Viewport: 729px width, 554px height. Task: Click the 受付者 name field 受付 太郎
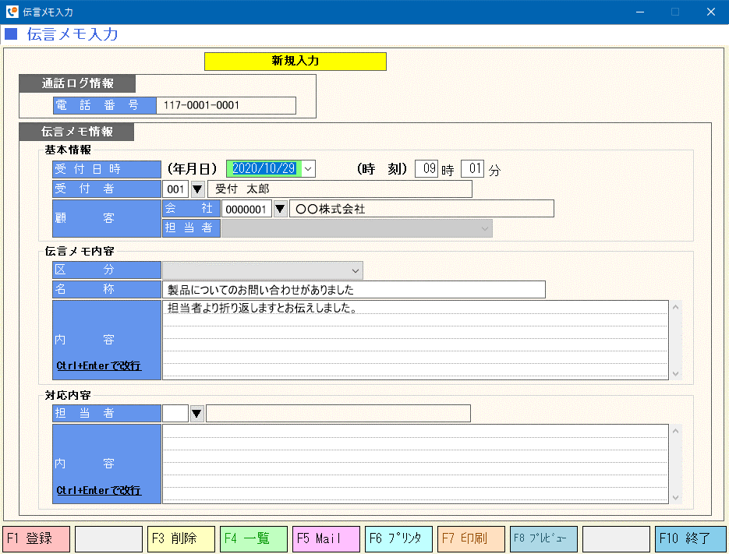pos(340,189)
